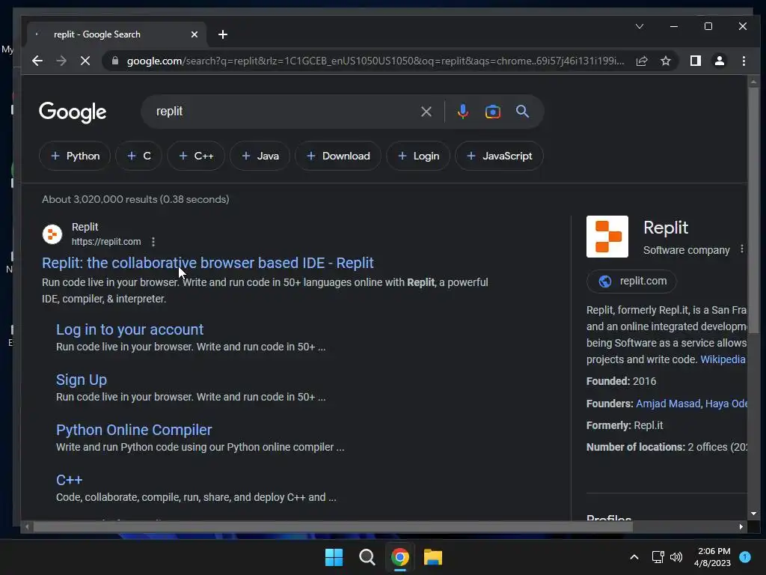This screenshot has width=766, height=575.
Task: Open a new tab
Action: click(x=223, y=34)
